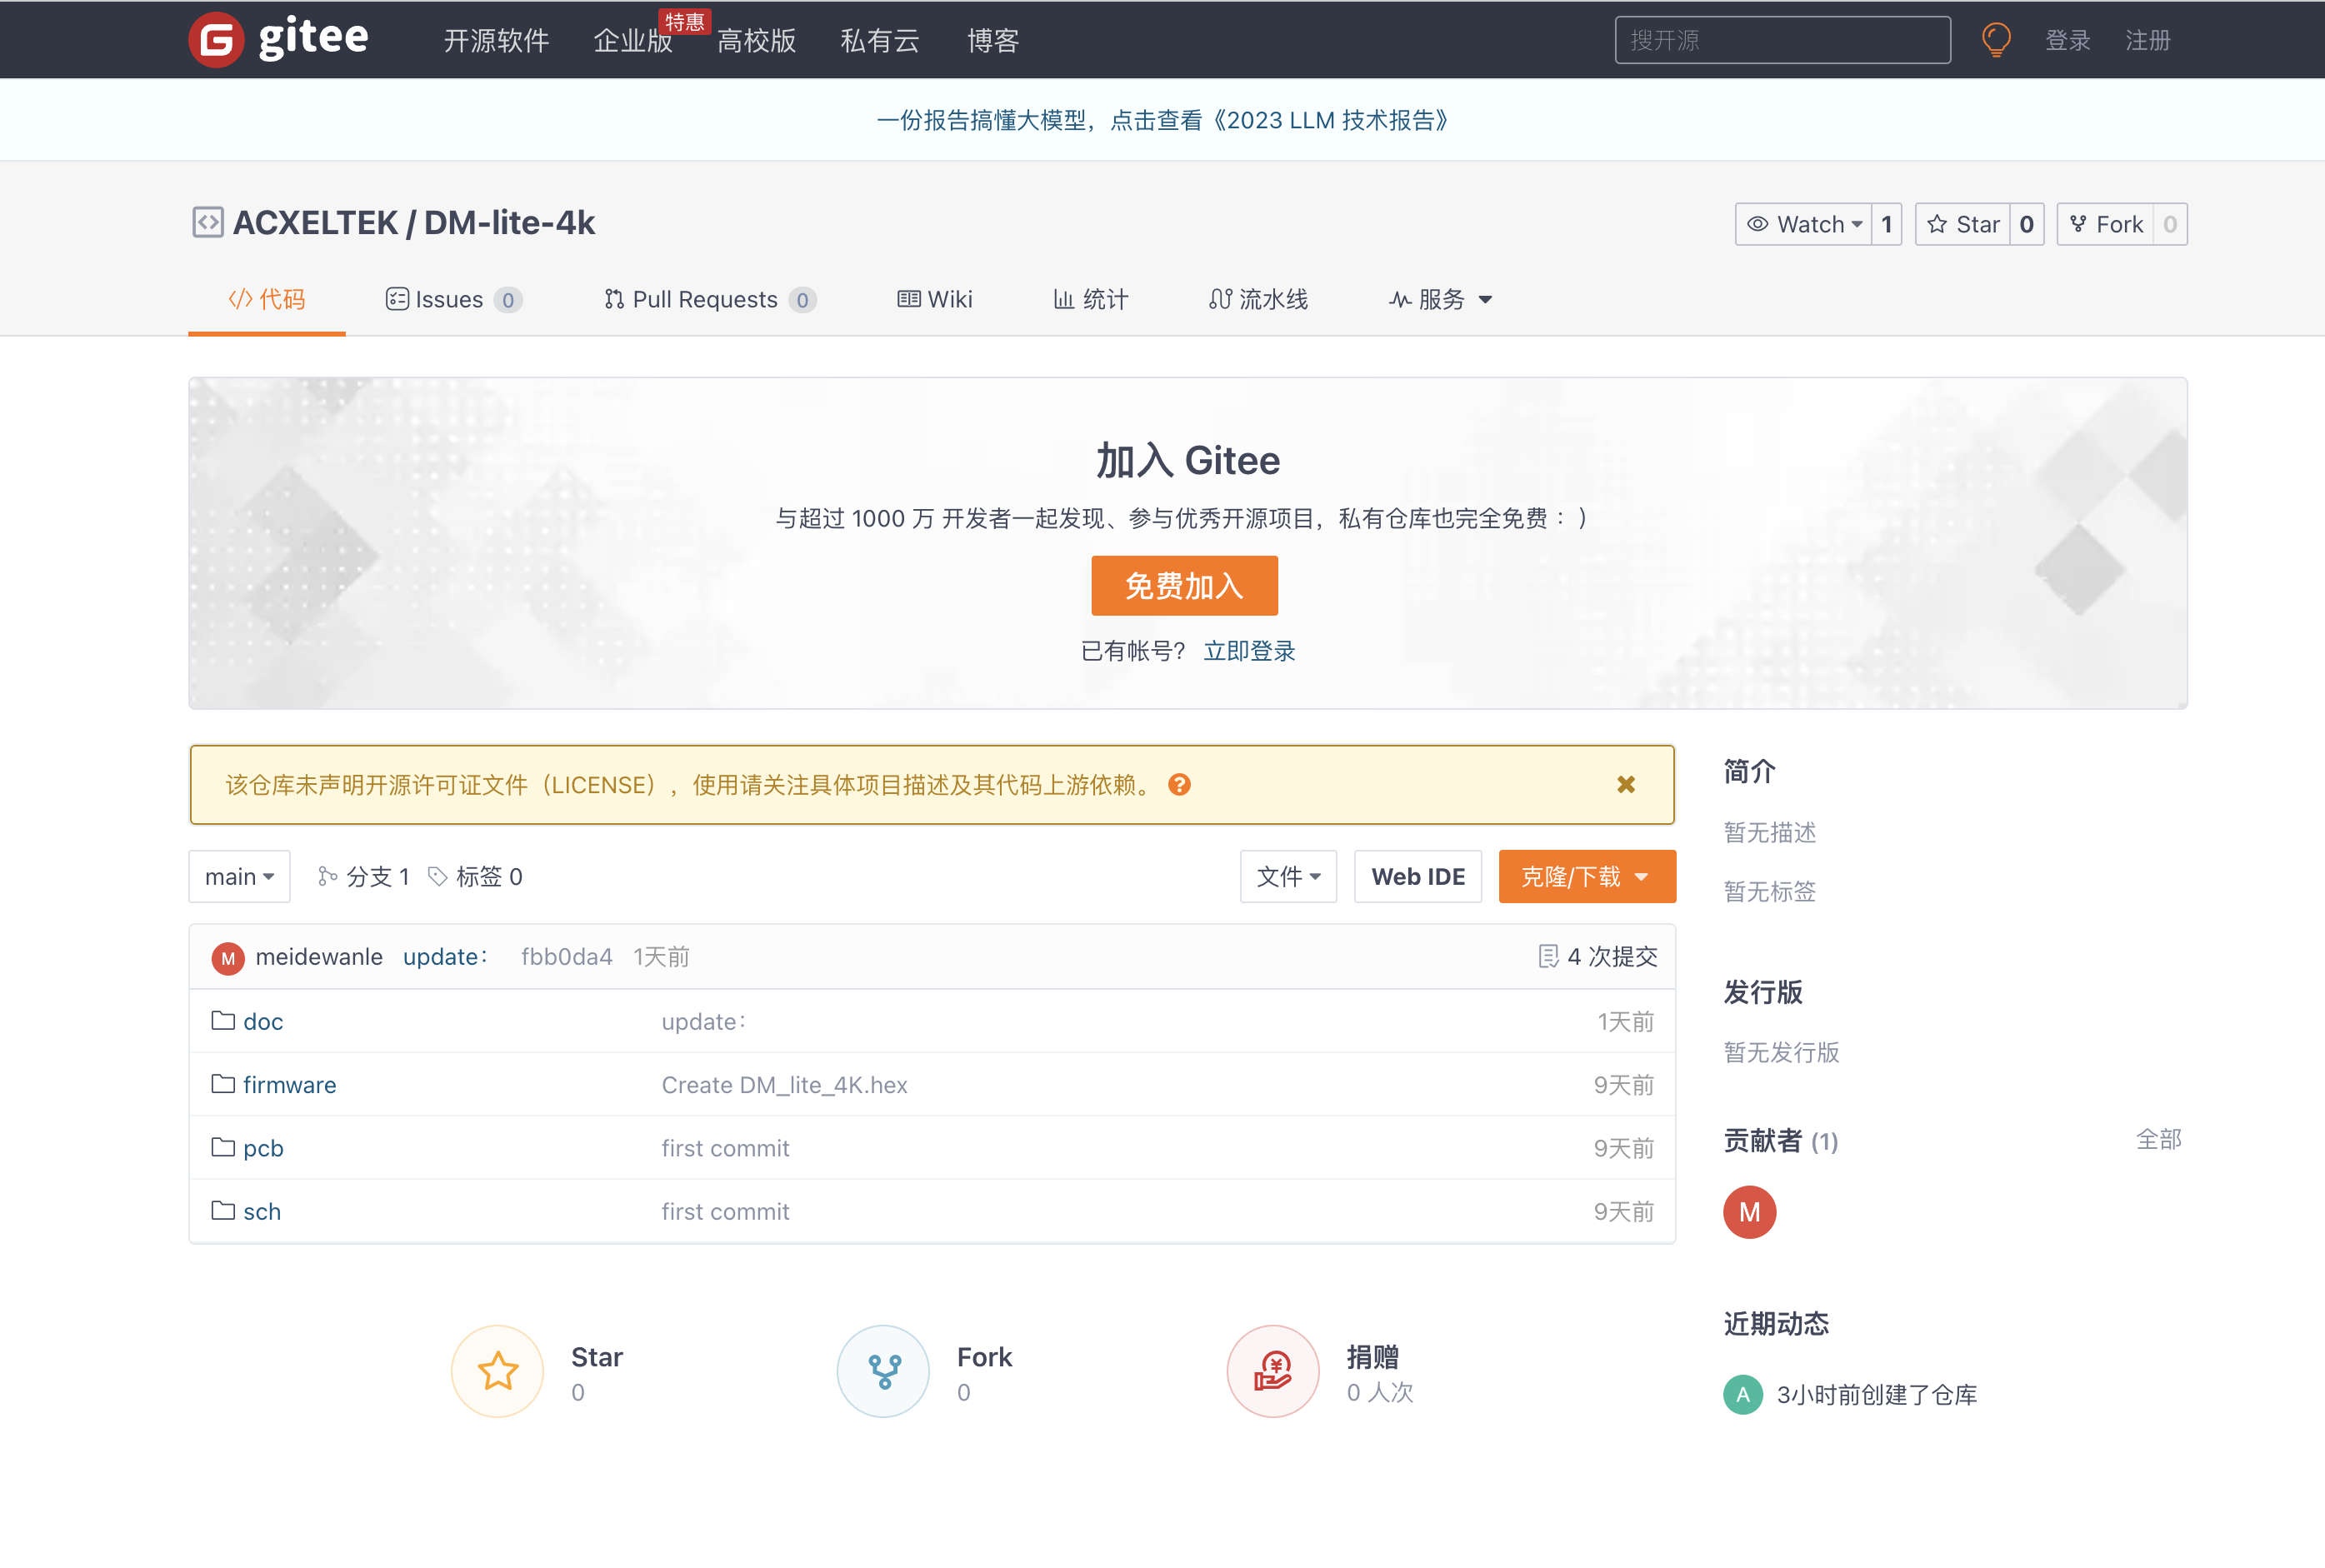Click the Star count 0

click(2027, 224)
